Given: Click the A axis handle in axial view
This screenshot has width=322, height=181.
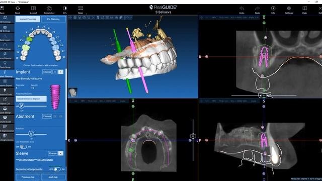Looking at the screenshot, I should click(133, 106).
